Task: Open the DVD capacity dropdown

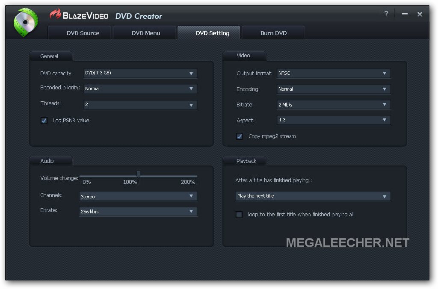Action: 140,73
